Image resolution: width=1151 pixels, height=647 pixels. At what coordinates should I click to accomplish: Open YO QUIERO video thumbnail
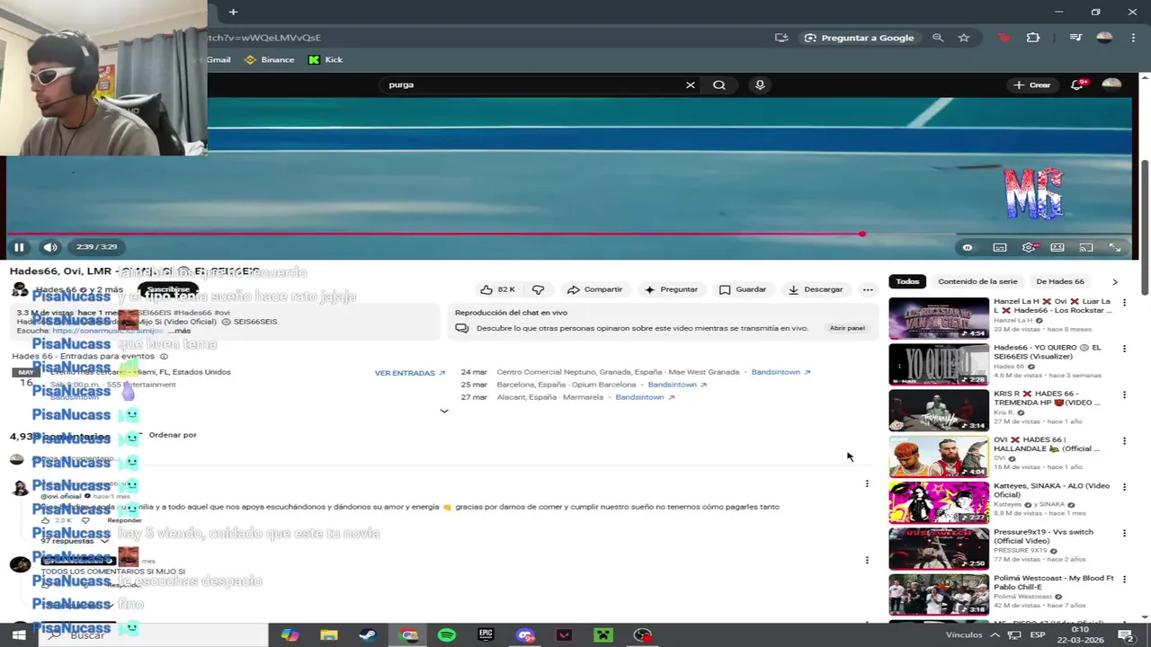pos(939,365)
